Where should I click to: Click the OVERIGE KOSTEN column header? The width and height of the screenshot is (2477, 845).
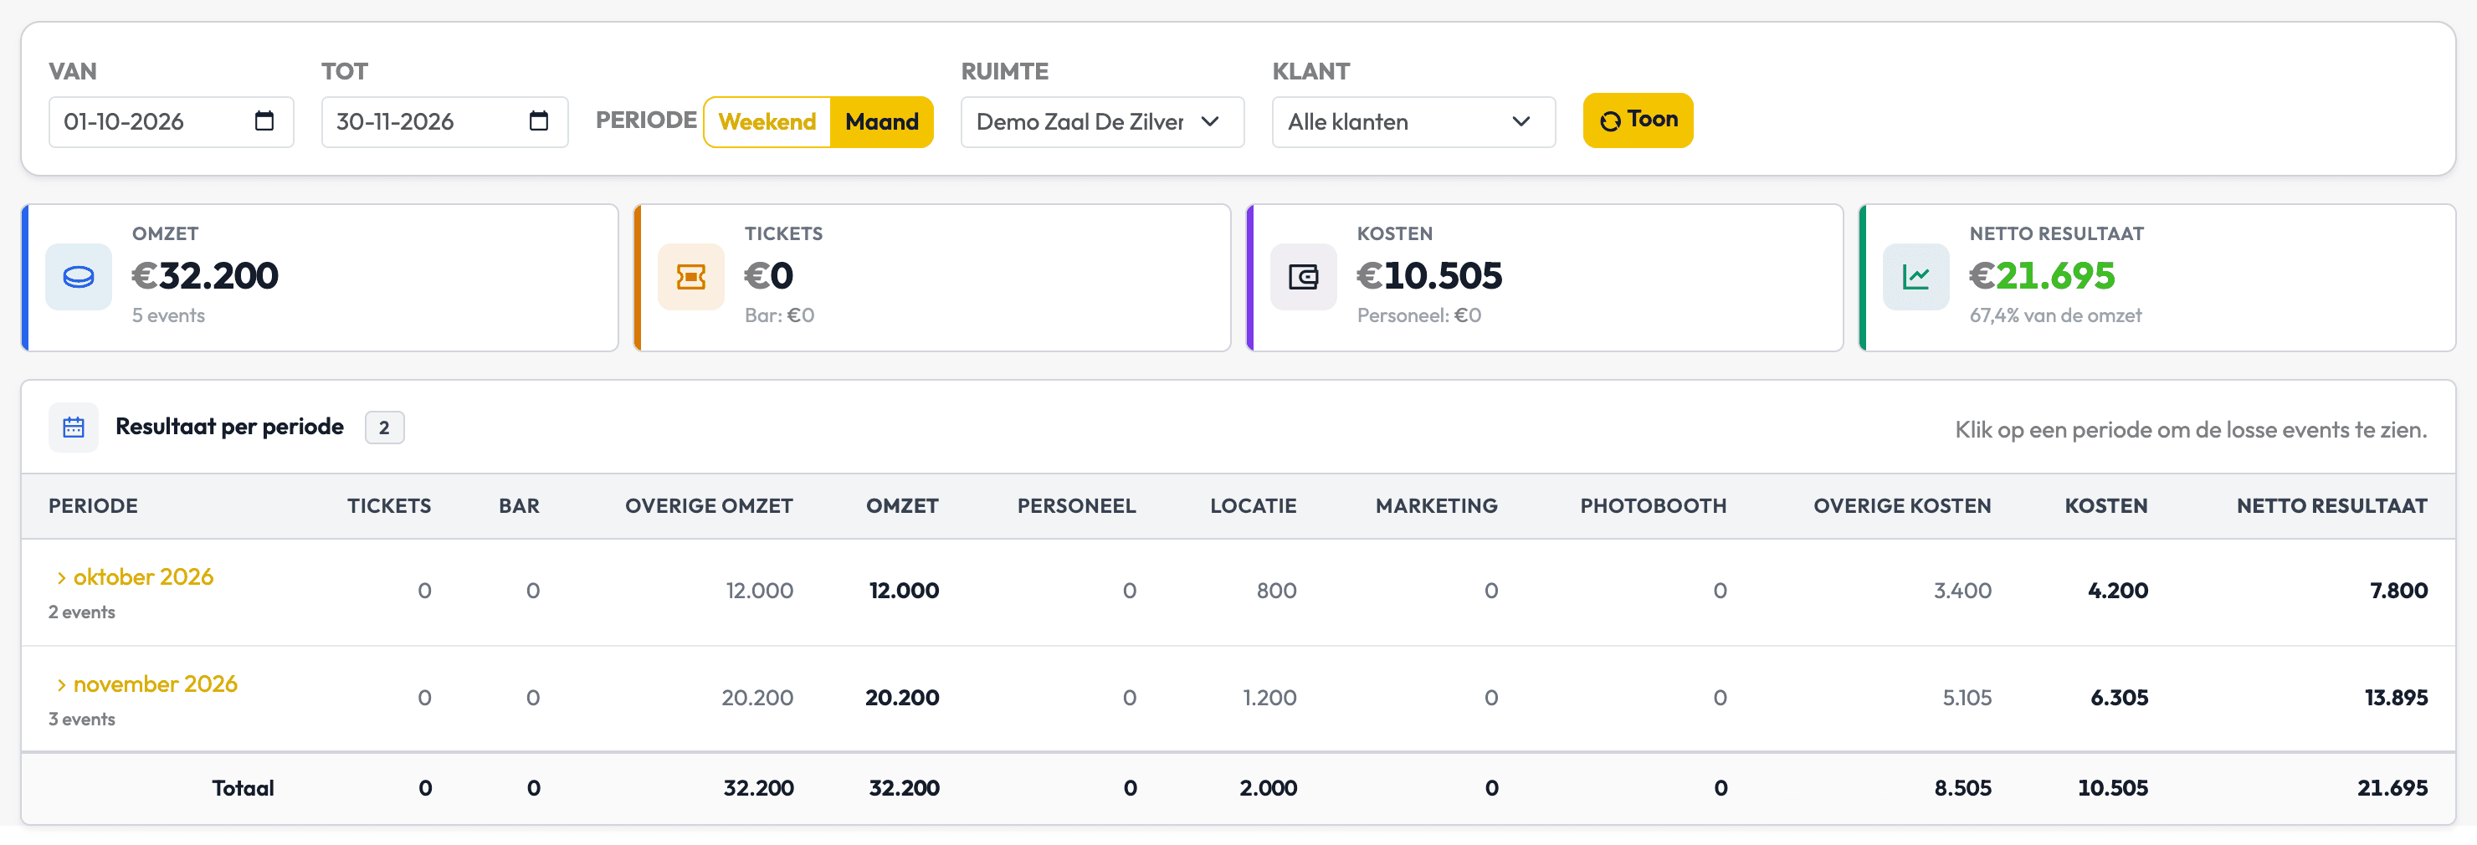tap(1902, 505)
